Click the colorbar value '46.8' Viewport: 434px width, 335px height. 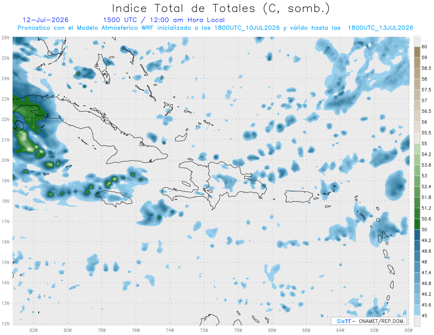coord(426,284)
